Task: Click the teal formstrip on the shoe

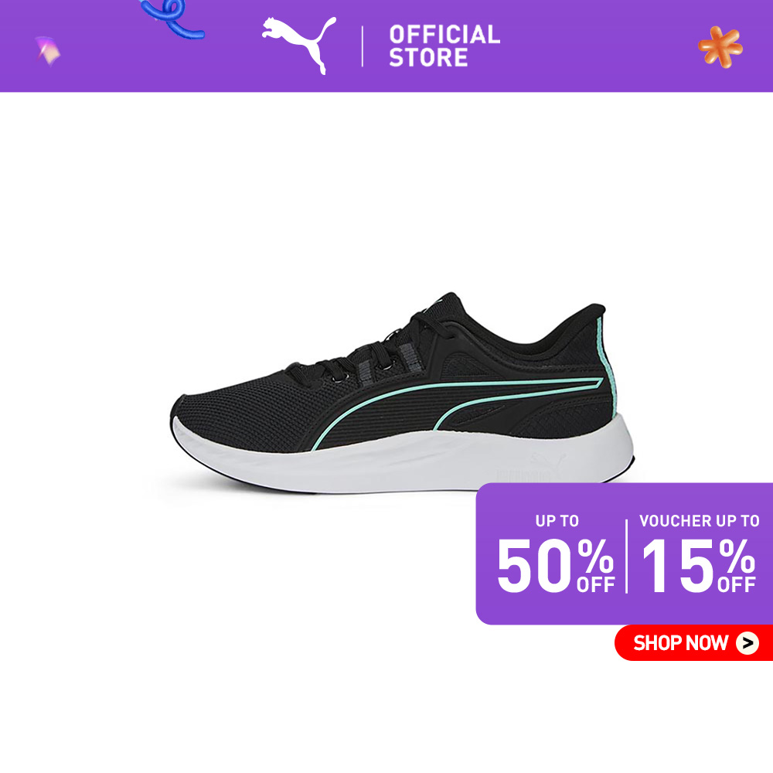Action: (457, 407)
